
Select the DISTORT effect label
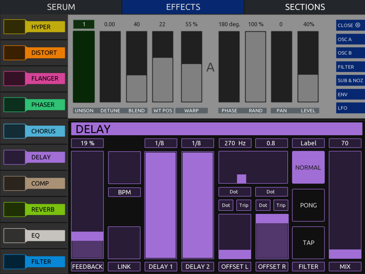(45, 53)
